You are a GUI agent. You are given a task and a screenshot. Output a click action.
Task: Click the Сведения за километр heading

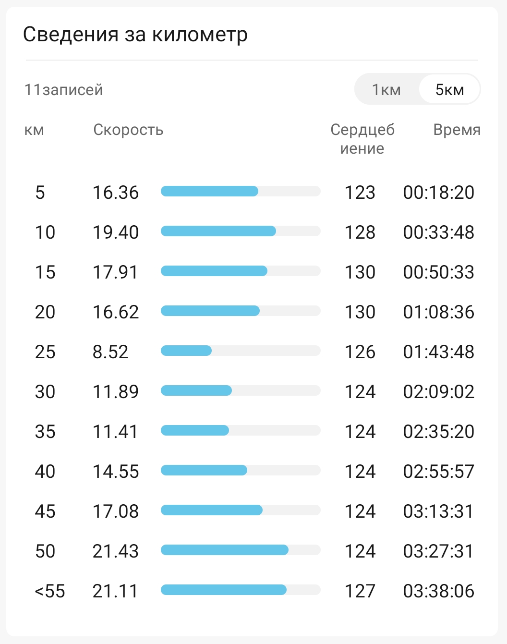(135, 35)
